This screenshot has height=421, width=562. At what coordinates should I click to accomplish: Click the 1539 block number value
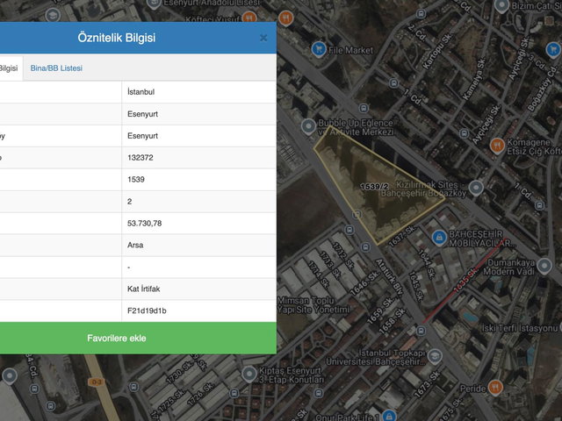[199, 179]
